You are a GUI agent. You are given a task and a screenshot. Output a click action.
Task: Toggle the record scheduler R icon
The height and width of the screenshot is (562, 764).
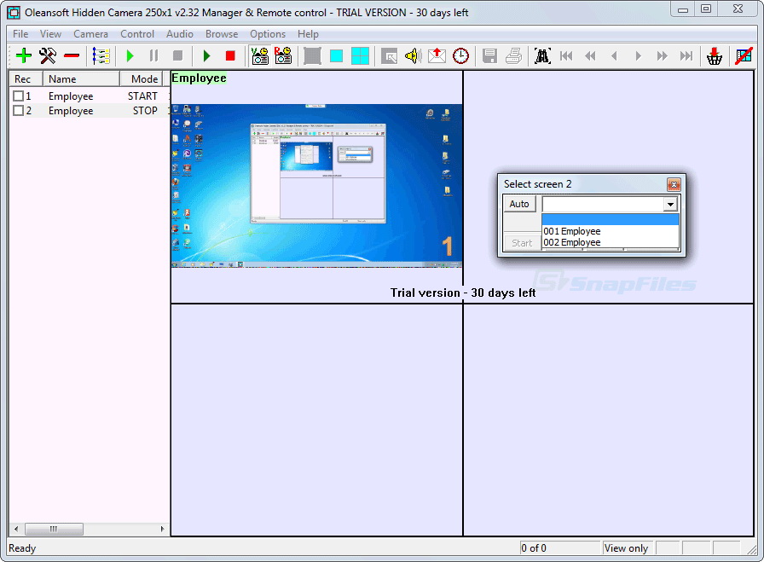283,56
